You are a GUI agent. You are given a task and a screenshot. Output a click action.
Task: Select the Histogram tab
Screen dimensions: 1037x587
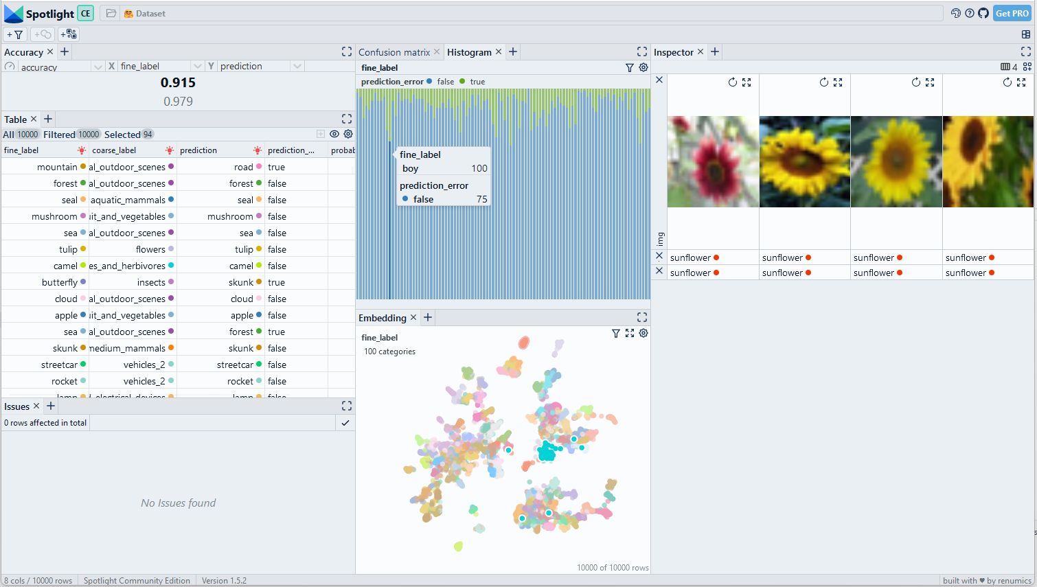469,52
